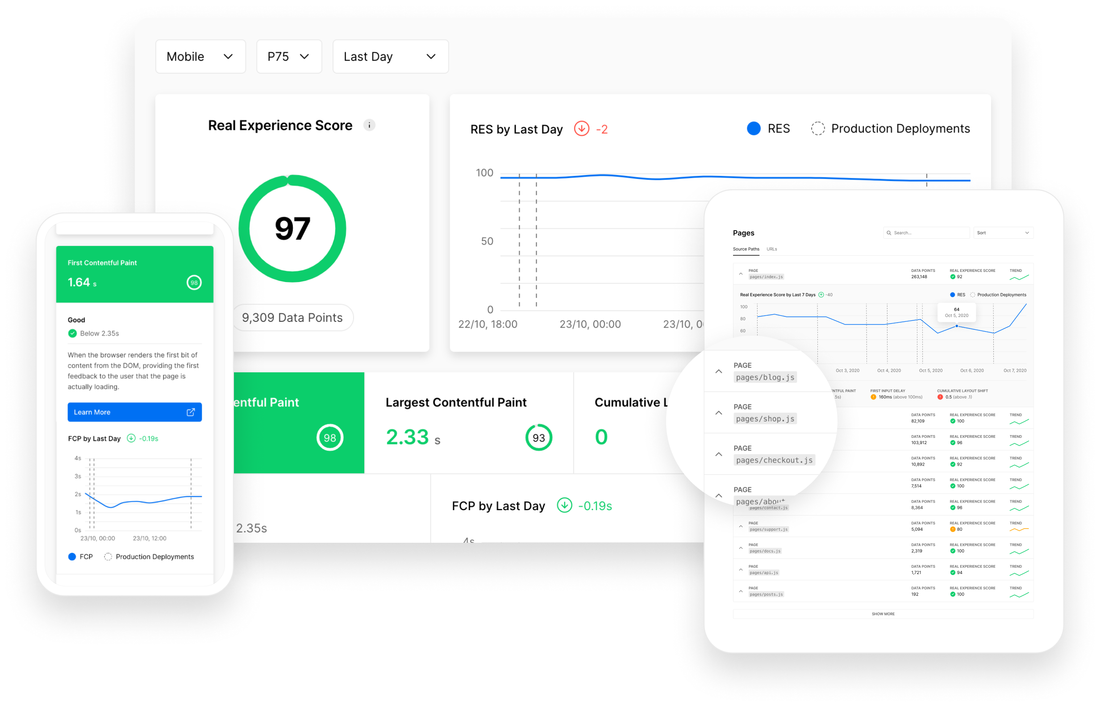Click the magnifier icon in Pages search
1100x707 pixels.
point(889,233)
